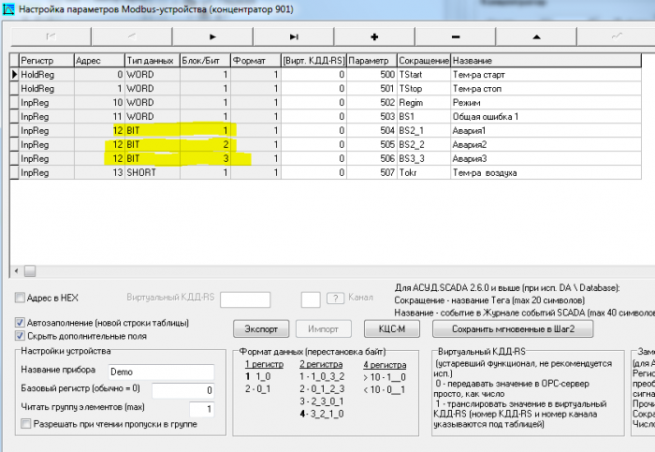Viewport: 655px width, 452px height.
Task: Uncheck Скрыть дополнительные поля
Action: pos(20,336)
